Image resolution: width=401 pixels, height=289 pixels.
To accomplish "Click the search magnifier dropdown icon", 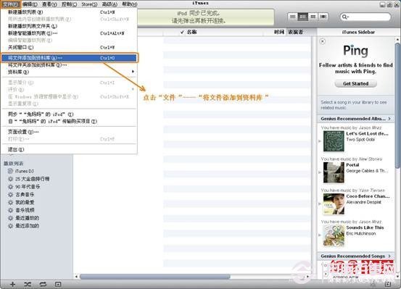I will [x=345, y=17].
